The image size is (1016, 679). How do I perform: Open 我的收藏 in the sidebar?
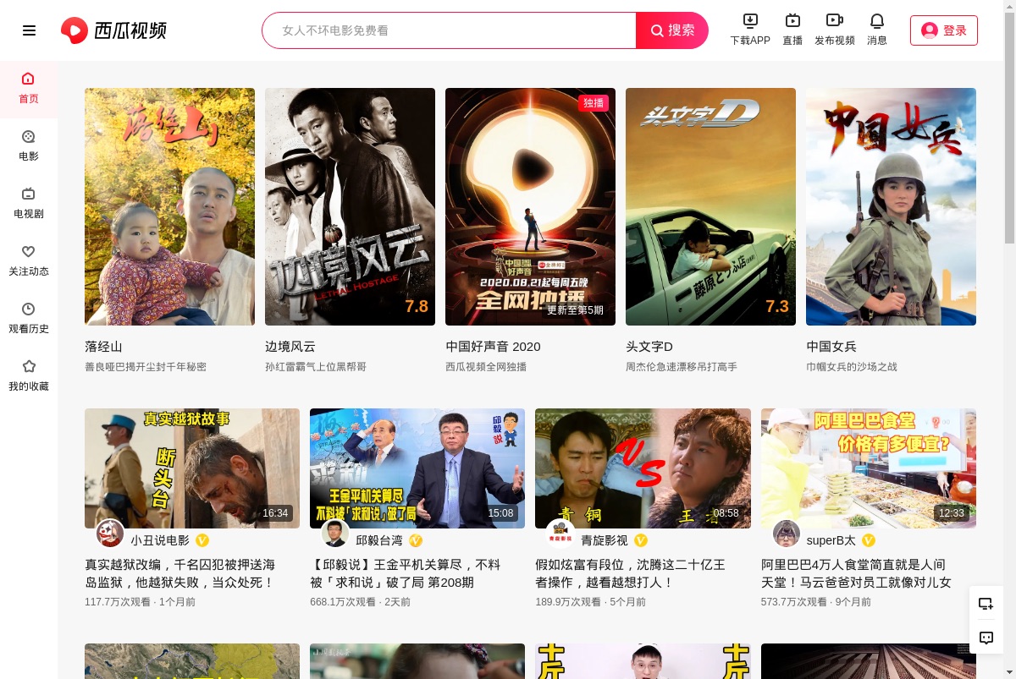coord(29,376)
